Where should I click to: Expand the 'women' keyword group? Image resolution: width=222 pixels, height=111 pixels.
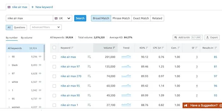[x=9, y=107]
